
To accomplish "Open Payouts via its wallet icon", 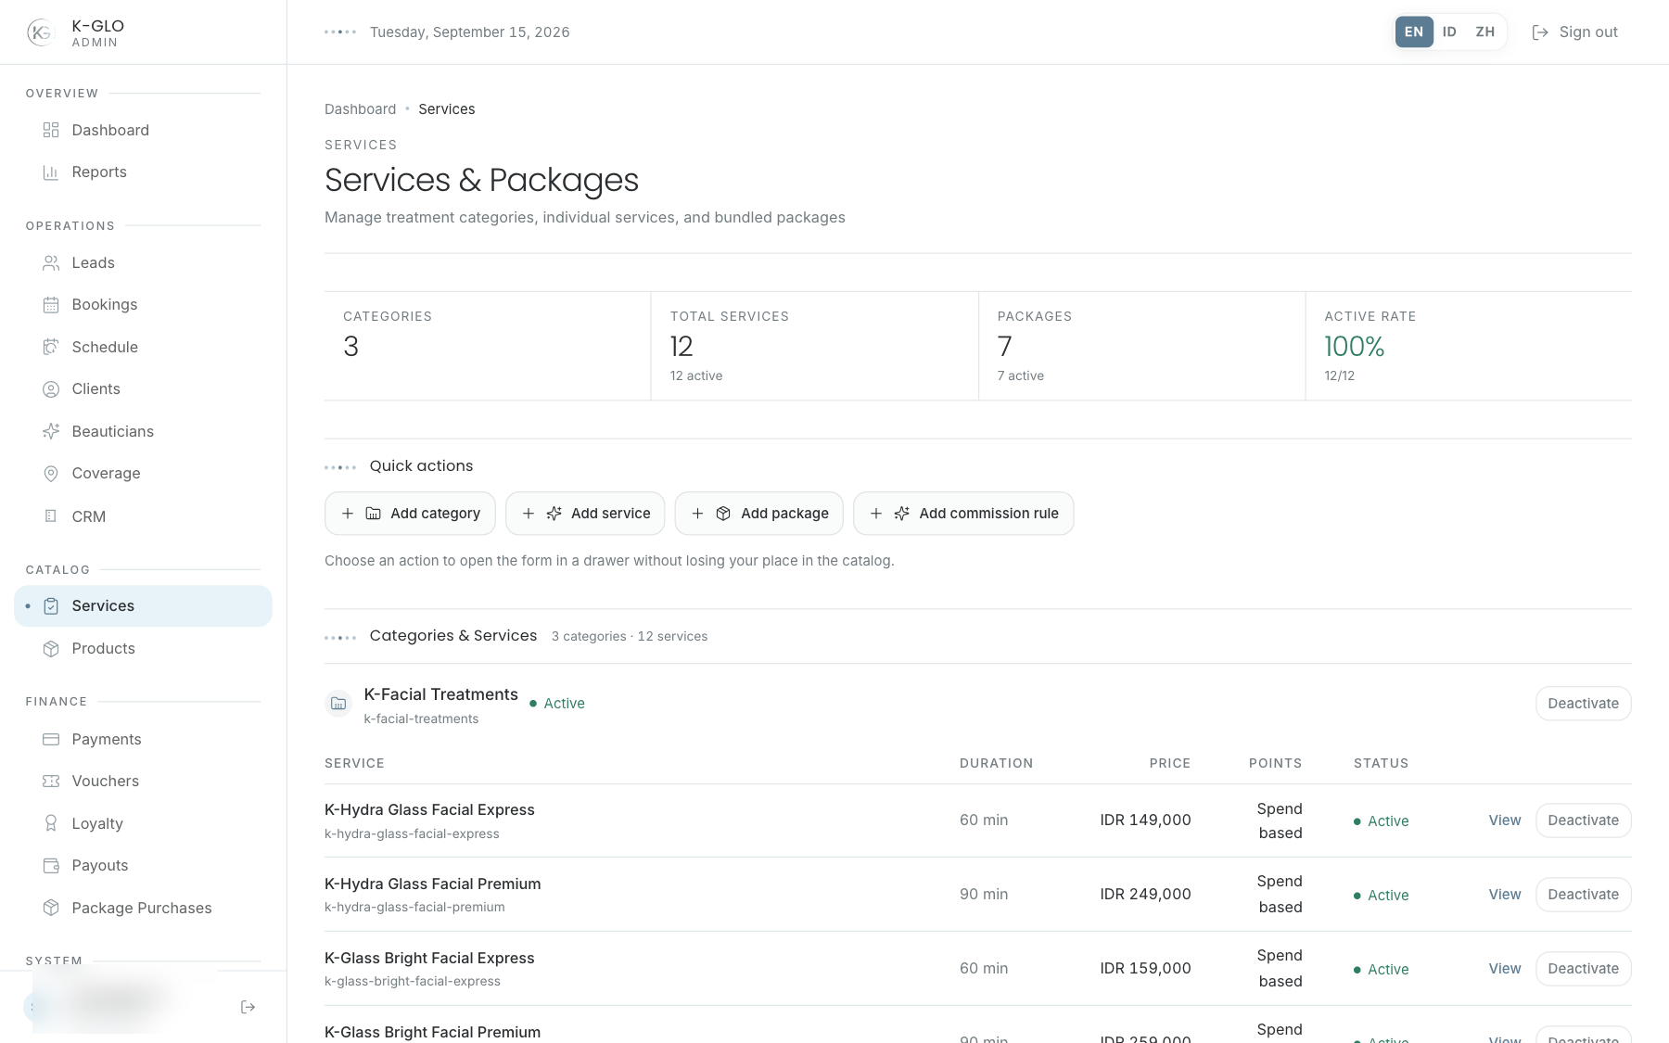I will pyautogui.click(x=51, y=866).
